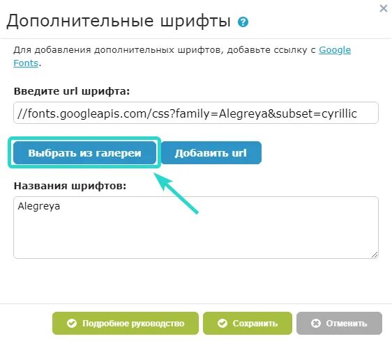The width and height of the screenshot is (392, 341).
Task: Close the Дополнительные шрифты dialog with the X
Action: coord(383,8)
